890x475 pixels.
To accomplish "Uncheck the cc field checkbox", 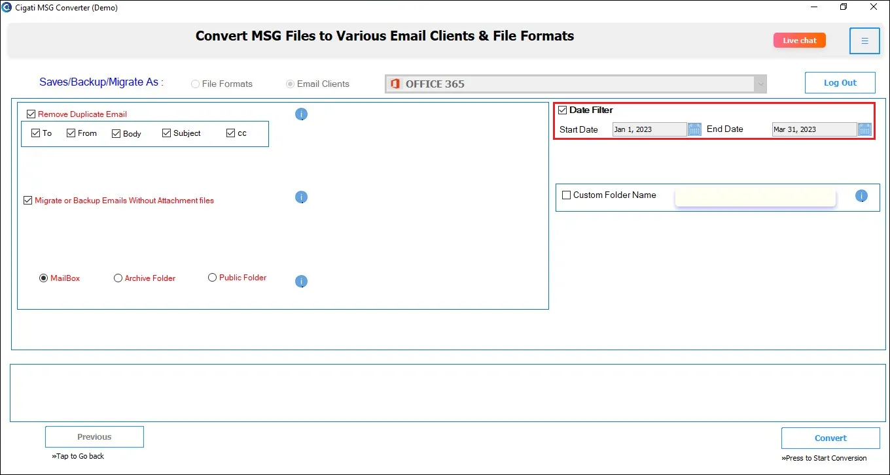I will pyautogui.click(x=230, y=133).
